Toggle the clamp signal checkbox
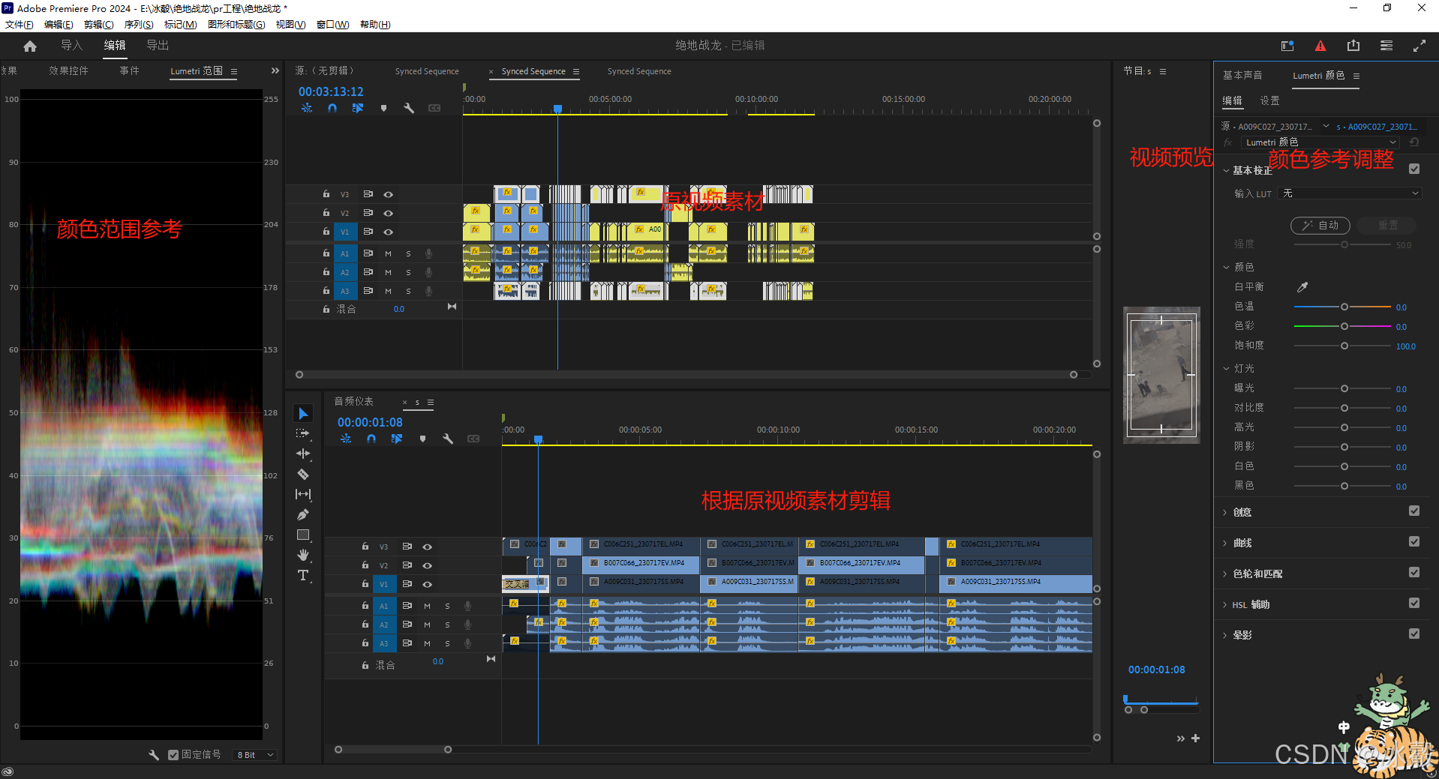1439x779 pixels. [x=173, y=755]
